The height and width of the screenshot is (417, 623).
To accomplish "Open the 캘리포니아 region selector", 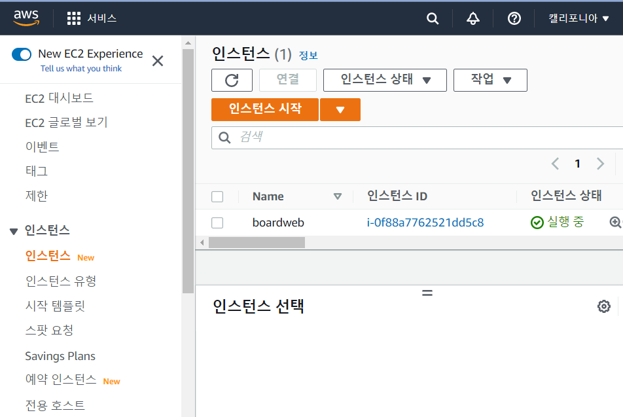I will pos(578,18).
